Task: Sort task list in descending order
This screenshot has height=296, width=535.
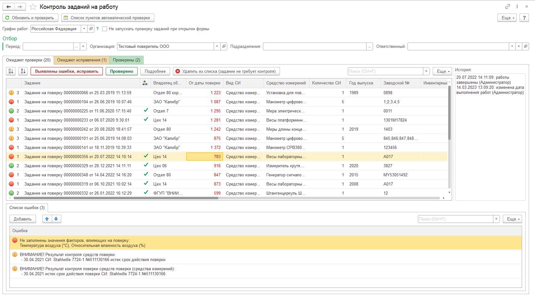Action: pyautogui.click(x=23, y=71)
